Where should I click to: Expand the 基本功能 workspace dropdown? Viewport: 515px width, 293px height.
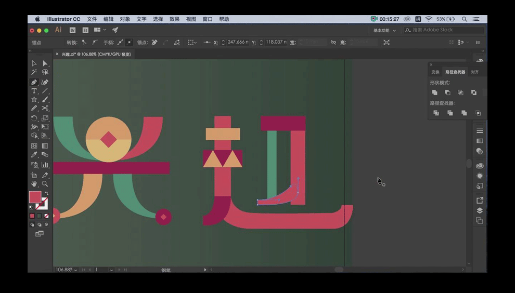tap(384, 31)
